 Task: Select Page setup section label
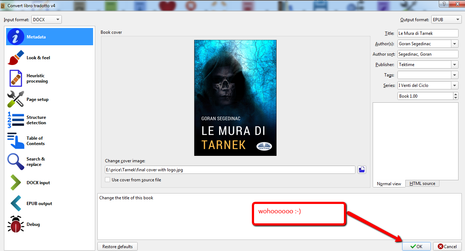(37, 99)
